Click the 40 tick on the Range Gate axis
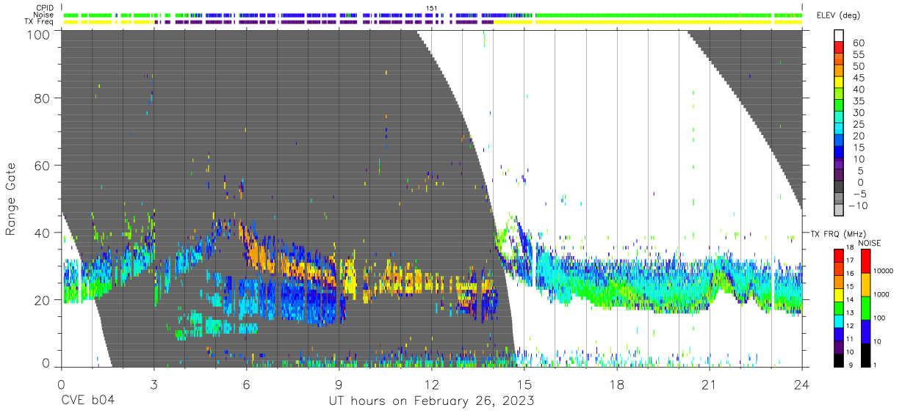Image resolution: width=902 pixels, height=416 pixels. click(42, 233)
